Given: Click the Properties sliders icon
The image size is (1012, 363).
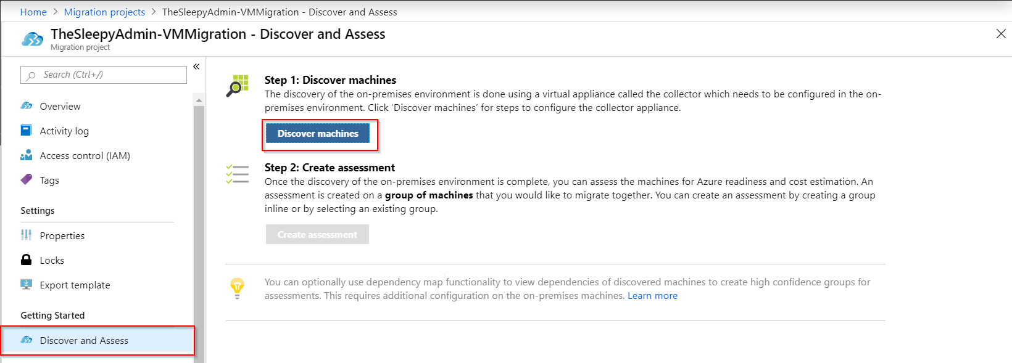Looking at the screenshot, I should 26,235.
